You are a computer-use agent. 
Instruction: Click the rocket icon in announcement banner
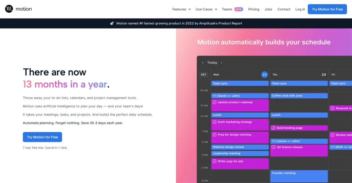tap(112, 23)
